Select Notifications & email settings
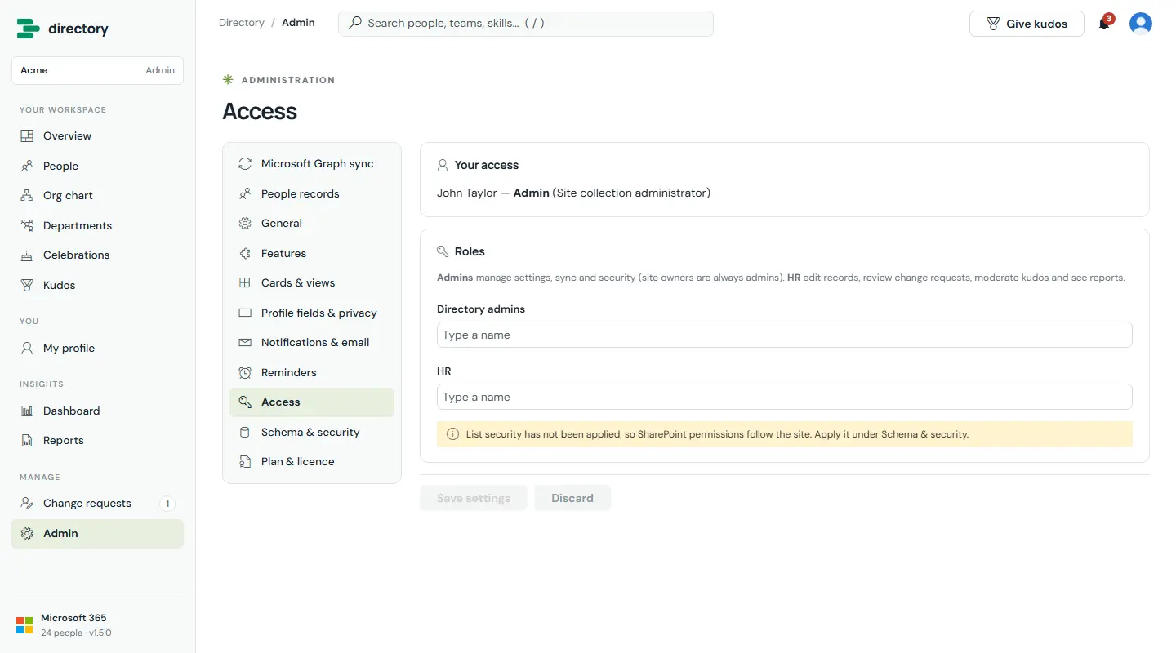This screenshot has height=653, width=1176. tap(312, 342)
